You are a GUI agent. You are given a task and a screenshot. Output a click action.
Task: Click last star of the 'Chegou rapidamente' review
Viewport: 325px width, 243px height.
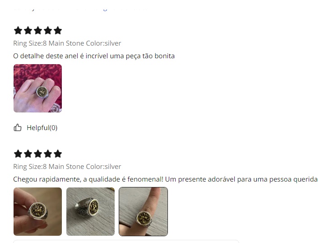pyautogui.click(x=58, y=154)
